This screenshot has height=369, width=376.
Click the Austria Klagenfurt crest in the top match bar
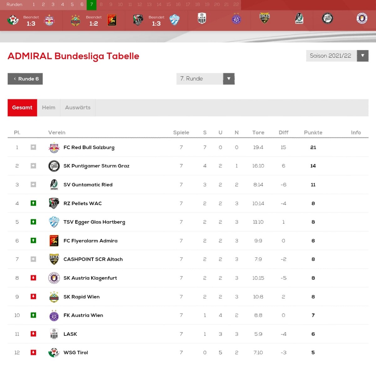pos(362,18)
